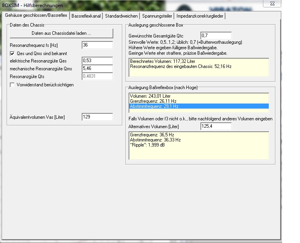This screenshot has width=300, height=243.
Task: Open the Impedanzkorrekturglieder tab
Action: (x=200, y=16)
